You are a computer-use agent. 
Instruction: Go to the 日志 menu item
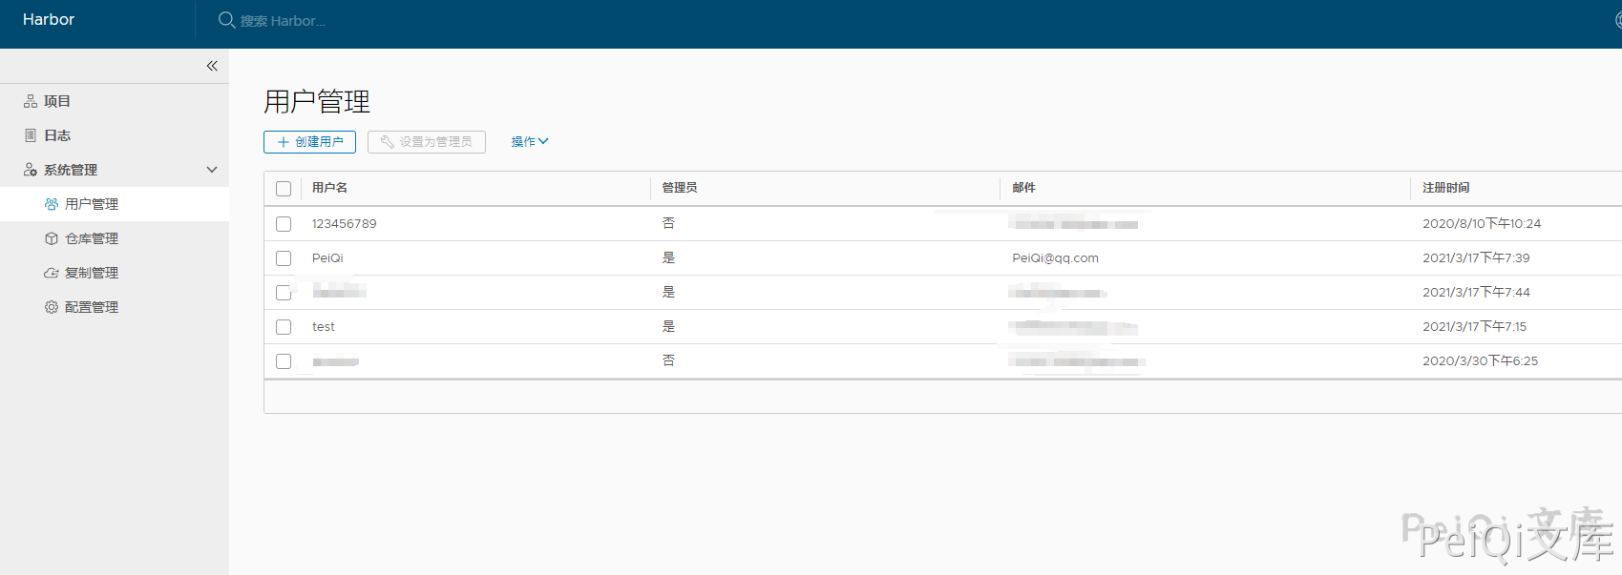[57, 135]
